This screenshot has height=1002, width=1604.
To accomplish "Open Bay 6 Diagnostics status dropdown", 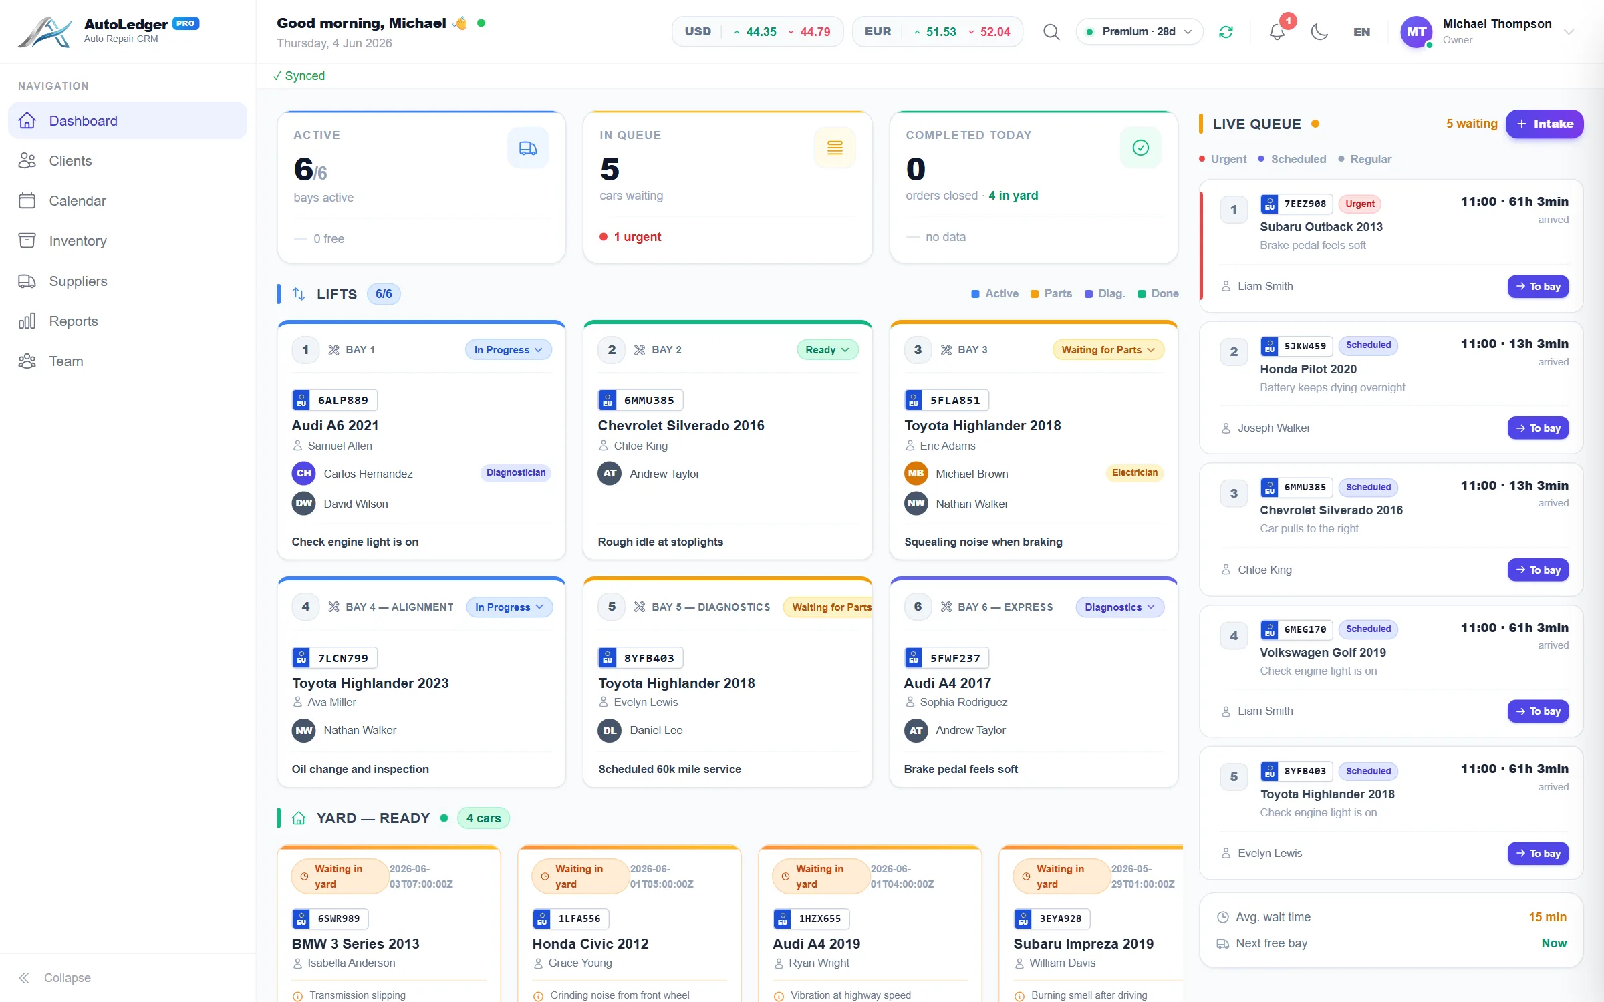I will [1120, 607].
